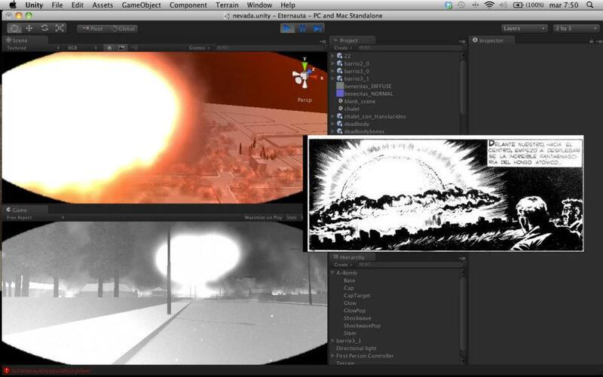Select the Hand tool in toolbar
The image size is (603, 377).
14,28
